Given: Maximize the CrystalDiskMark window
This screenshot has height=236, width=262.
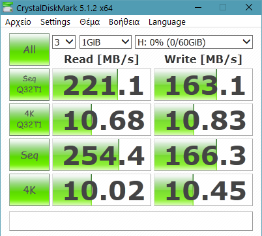Looking at the screenshot, I should [x=223, y=7].
